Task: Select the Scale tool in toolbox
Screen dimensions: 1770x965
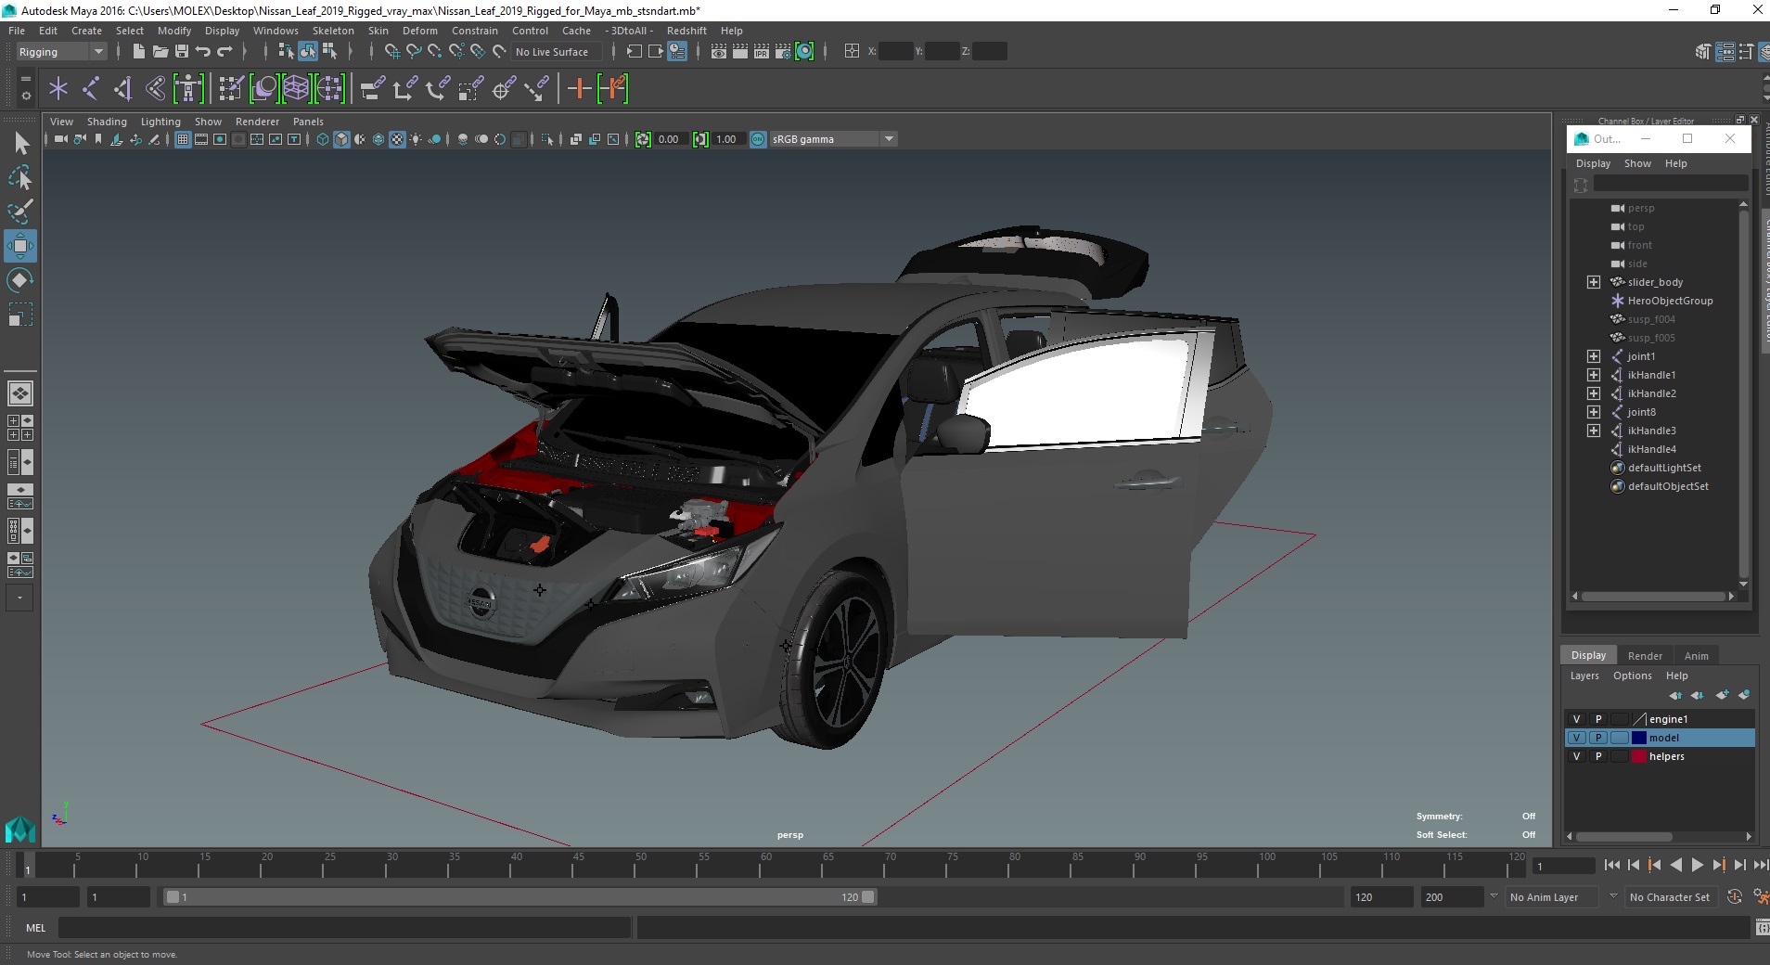Action: pyautogui.click(x=20, y=315)
